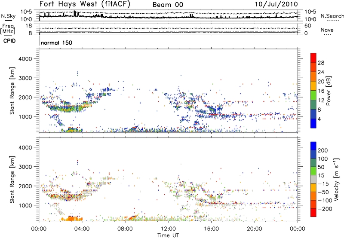Select the velocity panel 'Slant Range [km]' label

pyautogui.click(x=12, y=180)
